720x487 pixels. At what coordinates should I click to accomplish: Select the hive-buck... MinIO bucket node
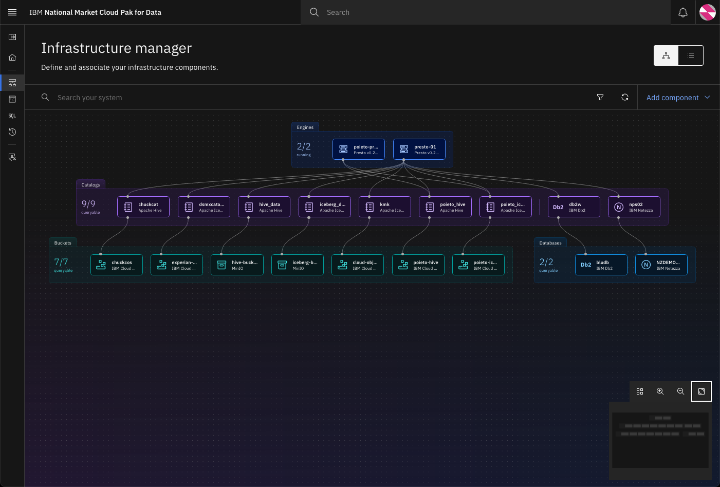coord(237,265)
